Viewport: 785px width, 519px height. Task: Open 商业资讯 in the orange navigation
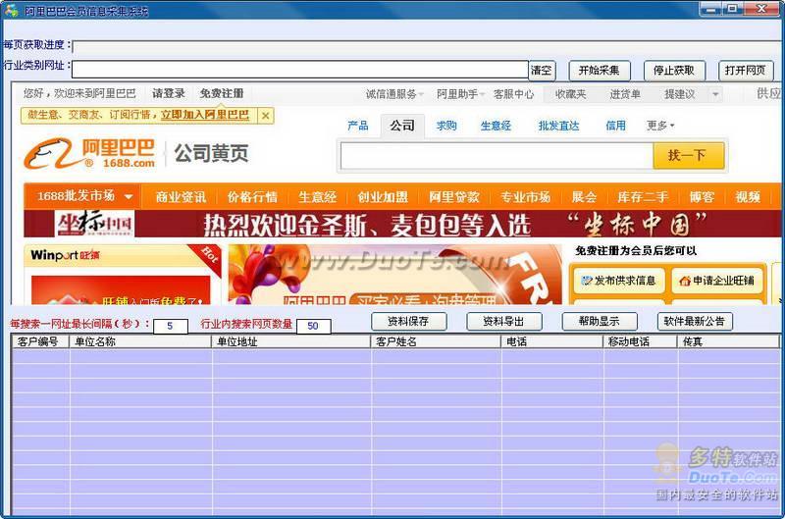point(181,196)
